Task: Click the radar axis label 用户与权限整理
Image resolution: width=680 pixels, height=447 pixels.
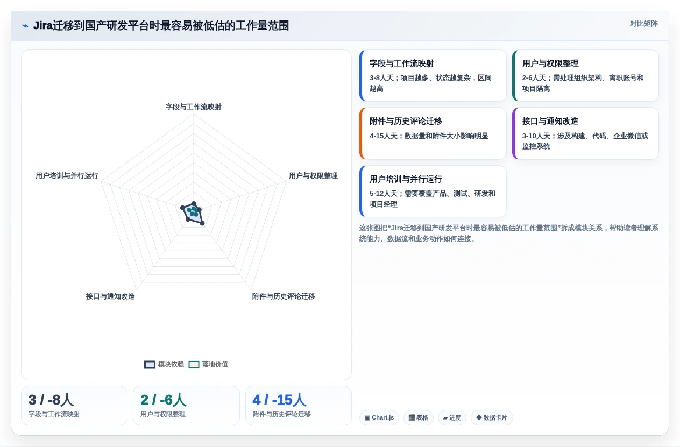Action: (313, 175)
